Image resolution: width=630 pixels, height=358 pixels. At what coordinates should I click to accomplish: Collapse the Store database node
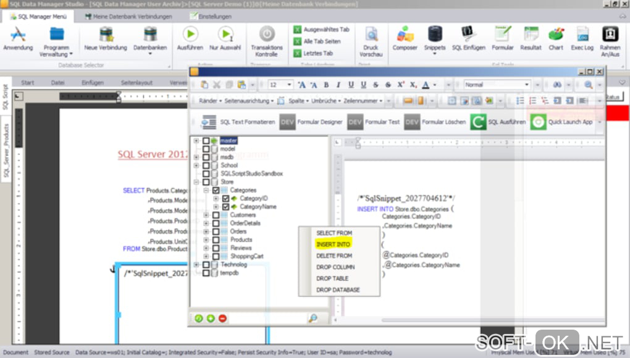[x=196, y=182]
